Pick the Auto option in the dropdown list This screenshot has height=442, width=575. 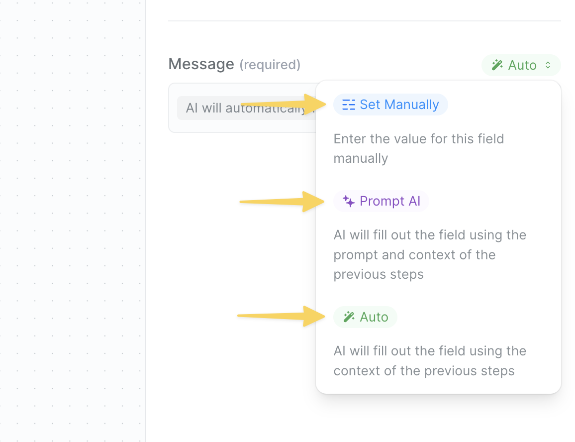[366, 317]
